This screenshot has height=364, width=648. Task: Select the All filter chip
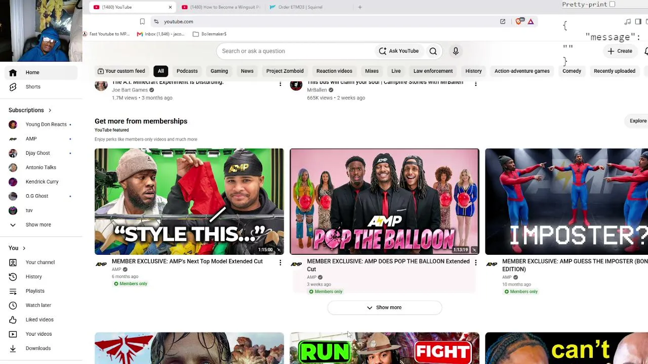pyautogui.click(x=160, y=71)
